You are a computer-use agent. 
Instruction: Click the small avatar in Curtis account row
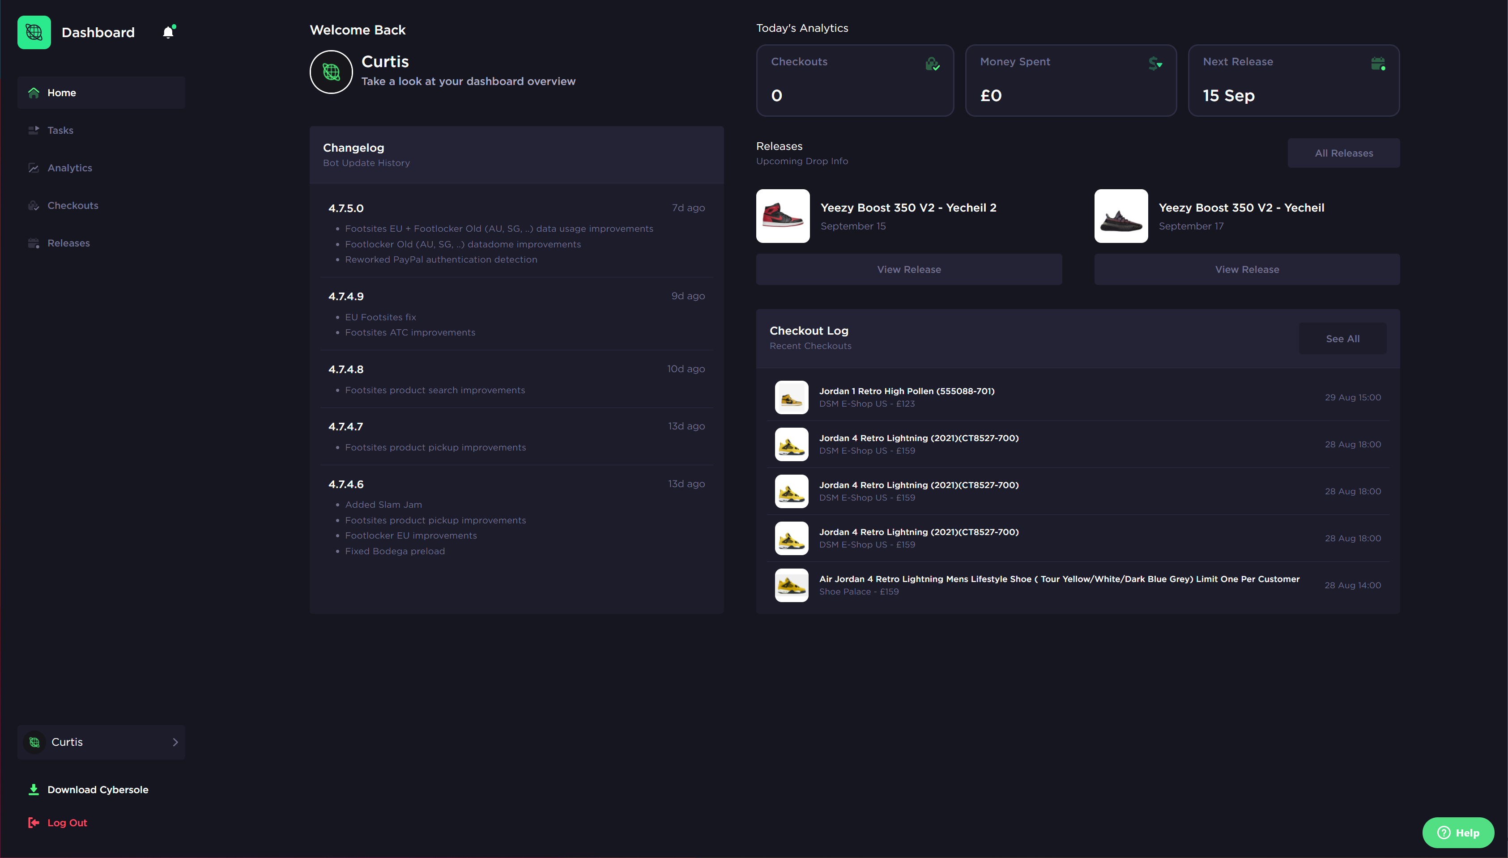point(35,742)
